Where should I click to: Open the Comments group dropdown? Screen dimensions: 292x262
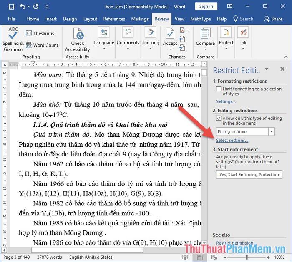tap(128, 39)
